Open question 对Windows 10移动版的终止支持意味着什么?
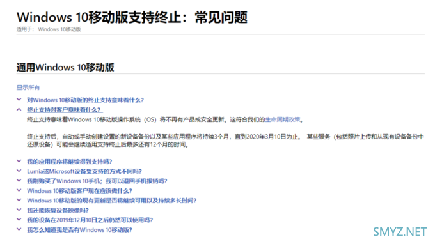Image resolution: width=435 pixels, height=244 pixels. coord(85,100)
